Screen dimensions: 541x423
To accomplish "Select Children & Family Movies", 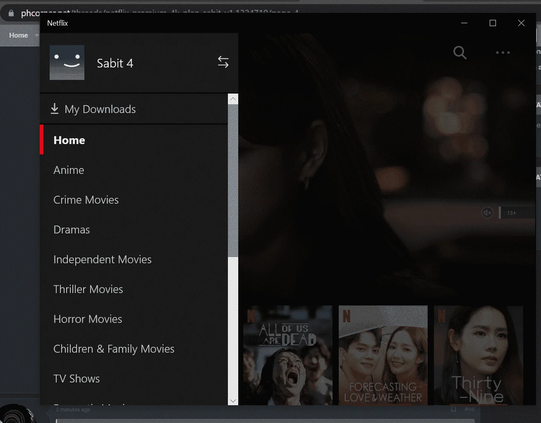I will [134, 349].
